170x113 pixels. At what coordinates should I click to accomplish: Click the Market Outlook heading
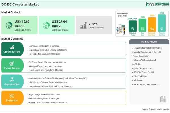click(x=11, y=12)
